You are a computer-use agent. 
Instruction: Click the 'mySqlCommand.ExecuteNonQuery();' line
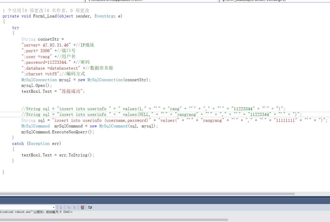click(58, 132)
